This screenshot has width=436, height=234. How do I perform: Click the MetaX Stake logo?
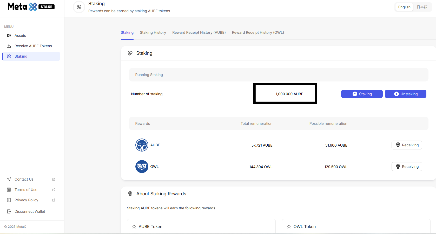click(31, 6)
